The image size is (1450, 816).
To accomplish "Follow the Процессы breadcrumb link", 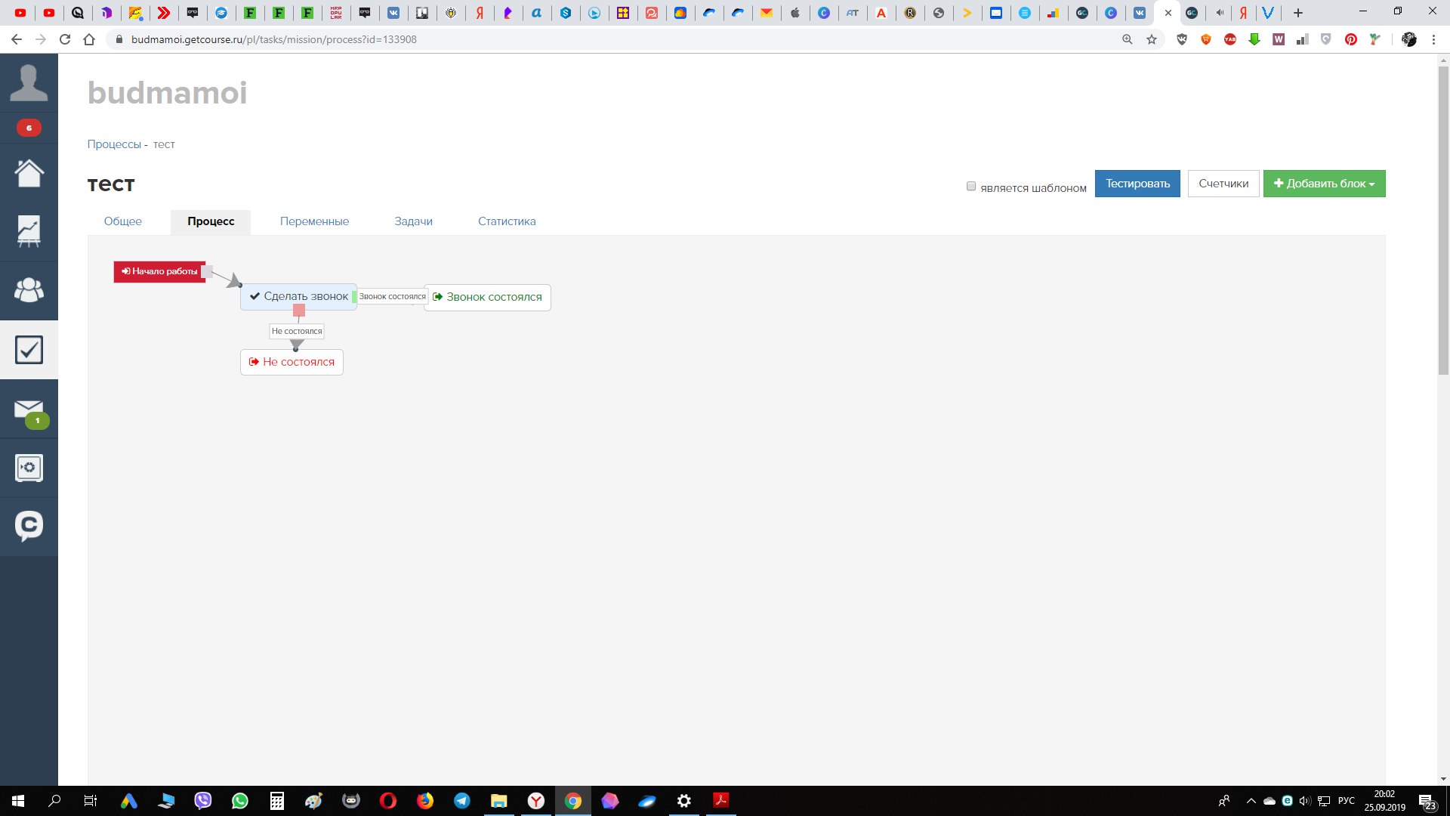I will (x=114, y=144).
